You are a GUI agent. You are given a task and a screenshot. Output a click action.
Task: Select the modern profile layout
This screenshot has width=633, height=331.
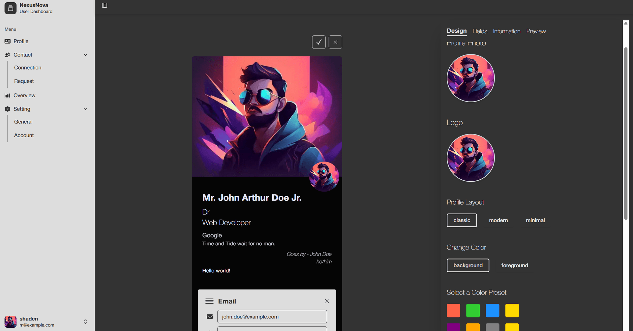[498, 221]
